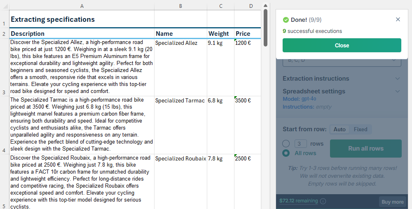The image size is (412, 209).
Task: Select the Specialized Tarmac name cell
Action: click(x=180, y=101)
